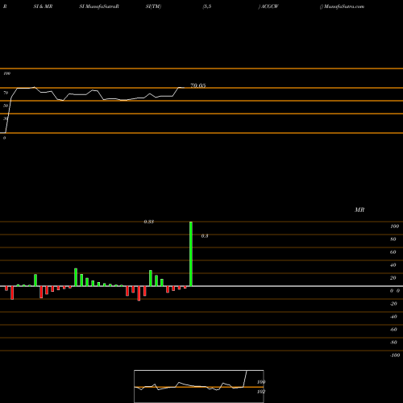Click the MR chart title label
The image size is (403, 403).
359,210
